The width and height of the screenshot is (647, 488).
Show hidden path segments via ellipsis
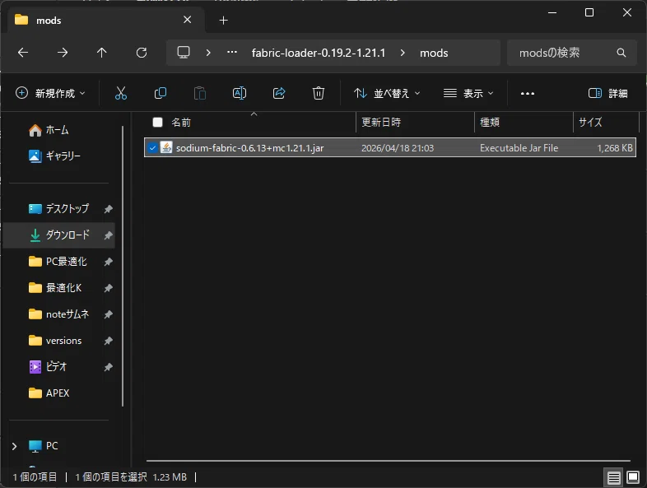pyautogui.click(x=232, y=53)
